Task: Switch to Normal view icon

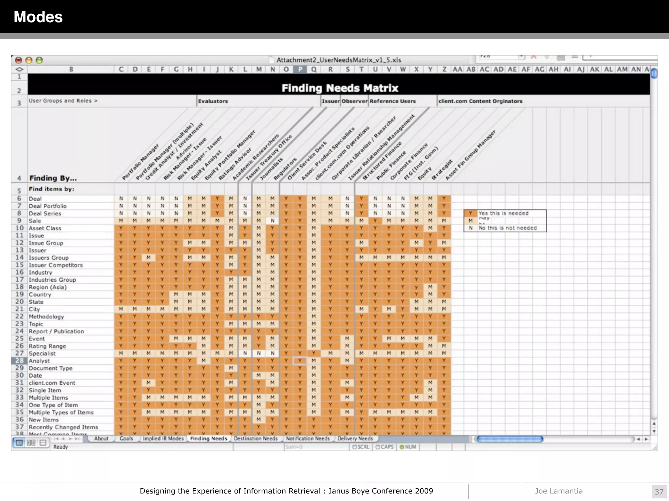Action: click(x=19, y=443)
